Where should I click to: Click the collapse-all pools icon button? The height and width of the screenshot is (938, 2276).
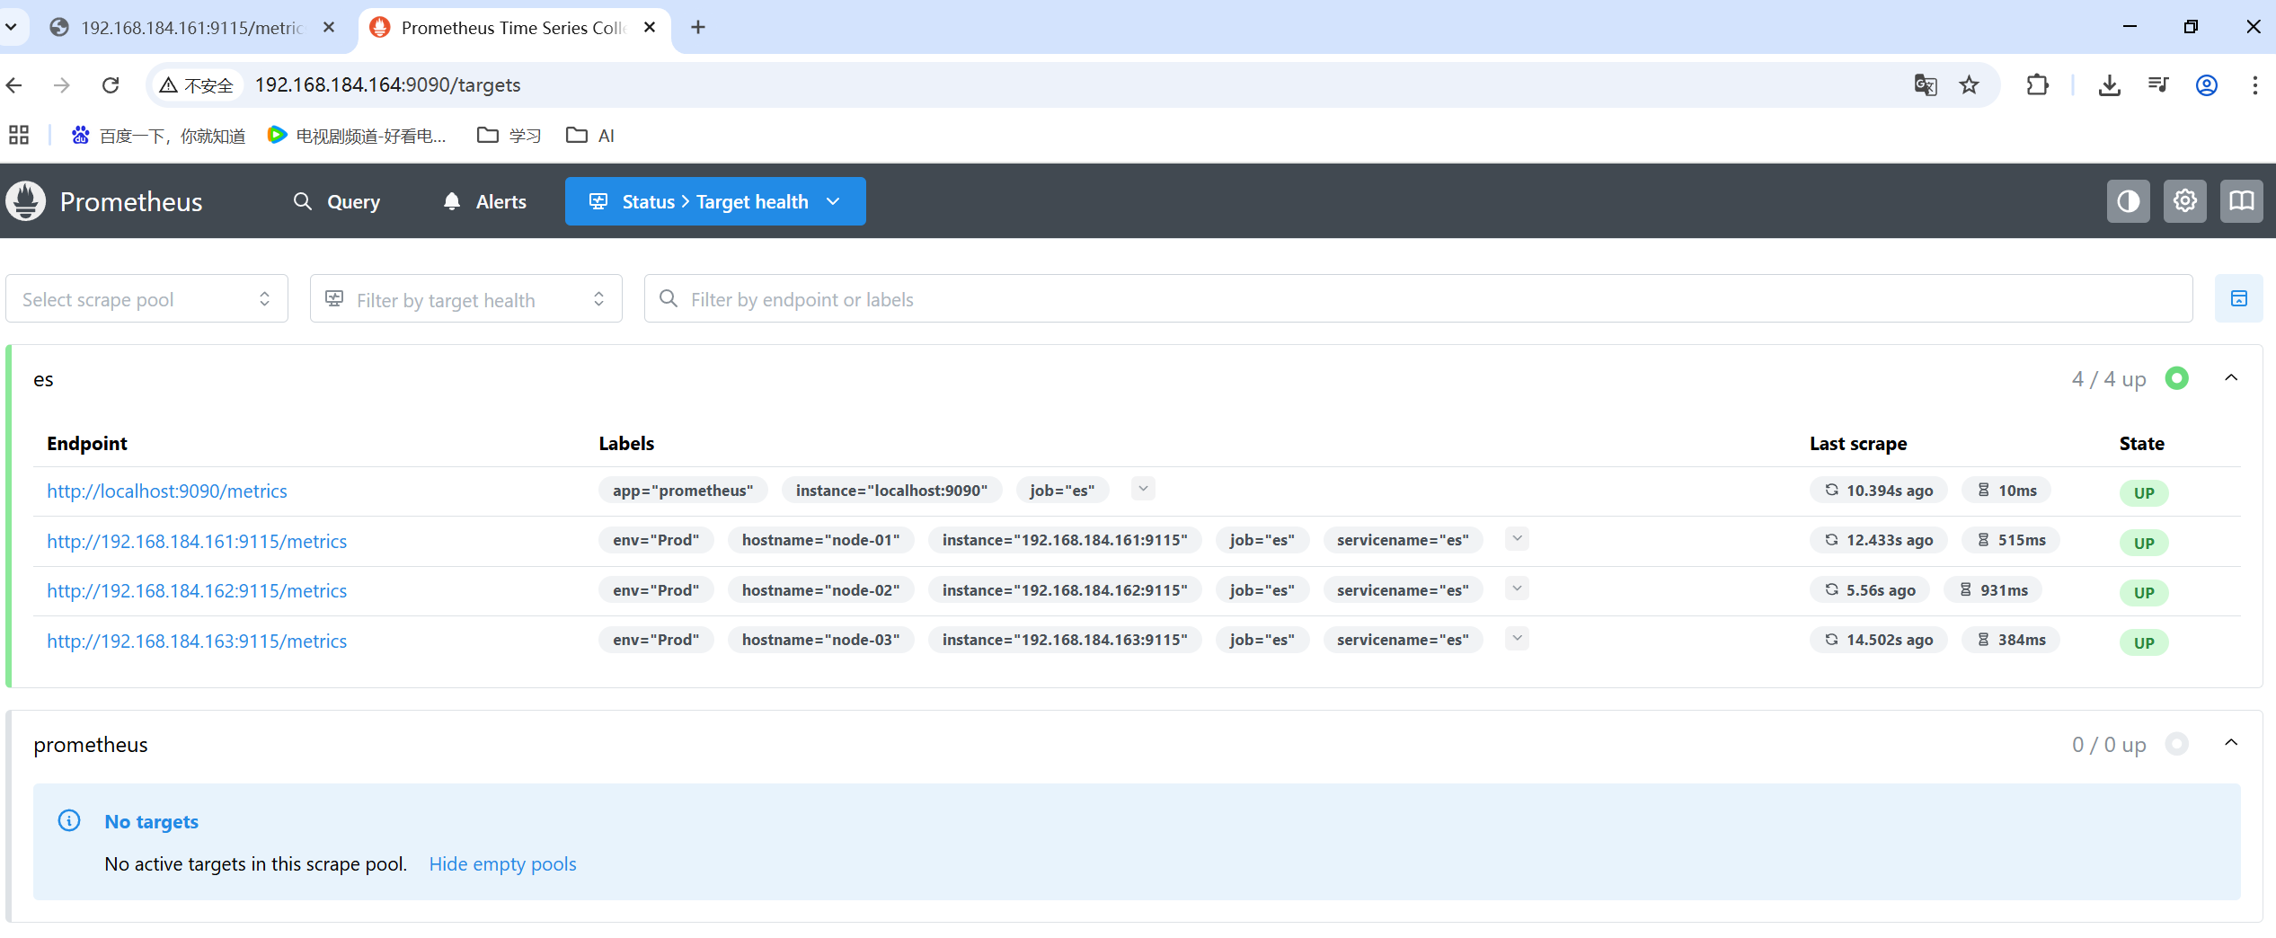click(x=2238, y=298)
